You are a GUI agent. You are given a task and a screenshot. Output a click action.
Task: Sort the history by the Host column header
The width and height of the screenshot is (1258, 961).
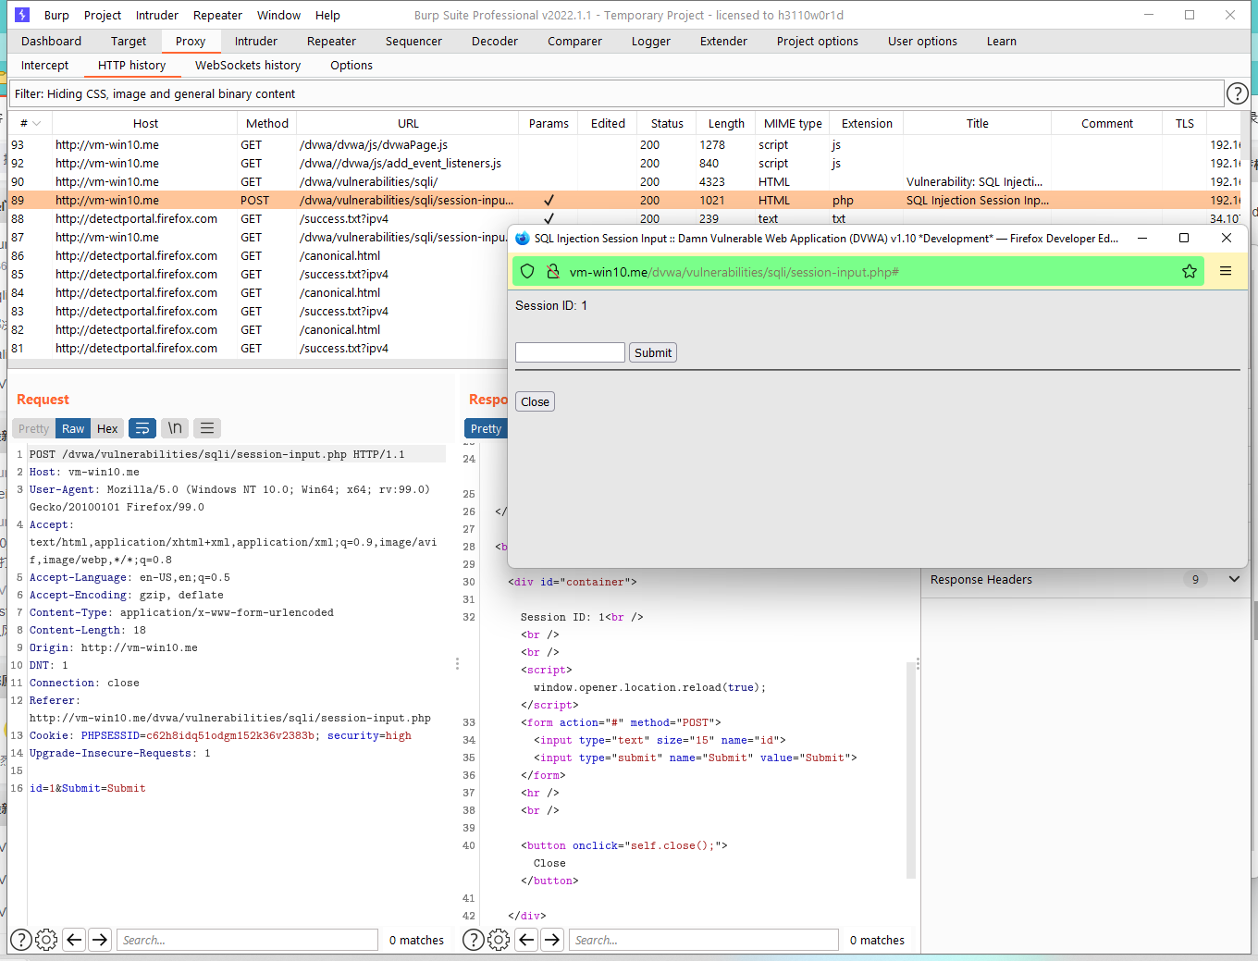coord(145,123)
